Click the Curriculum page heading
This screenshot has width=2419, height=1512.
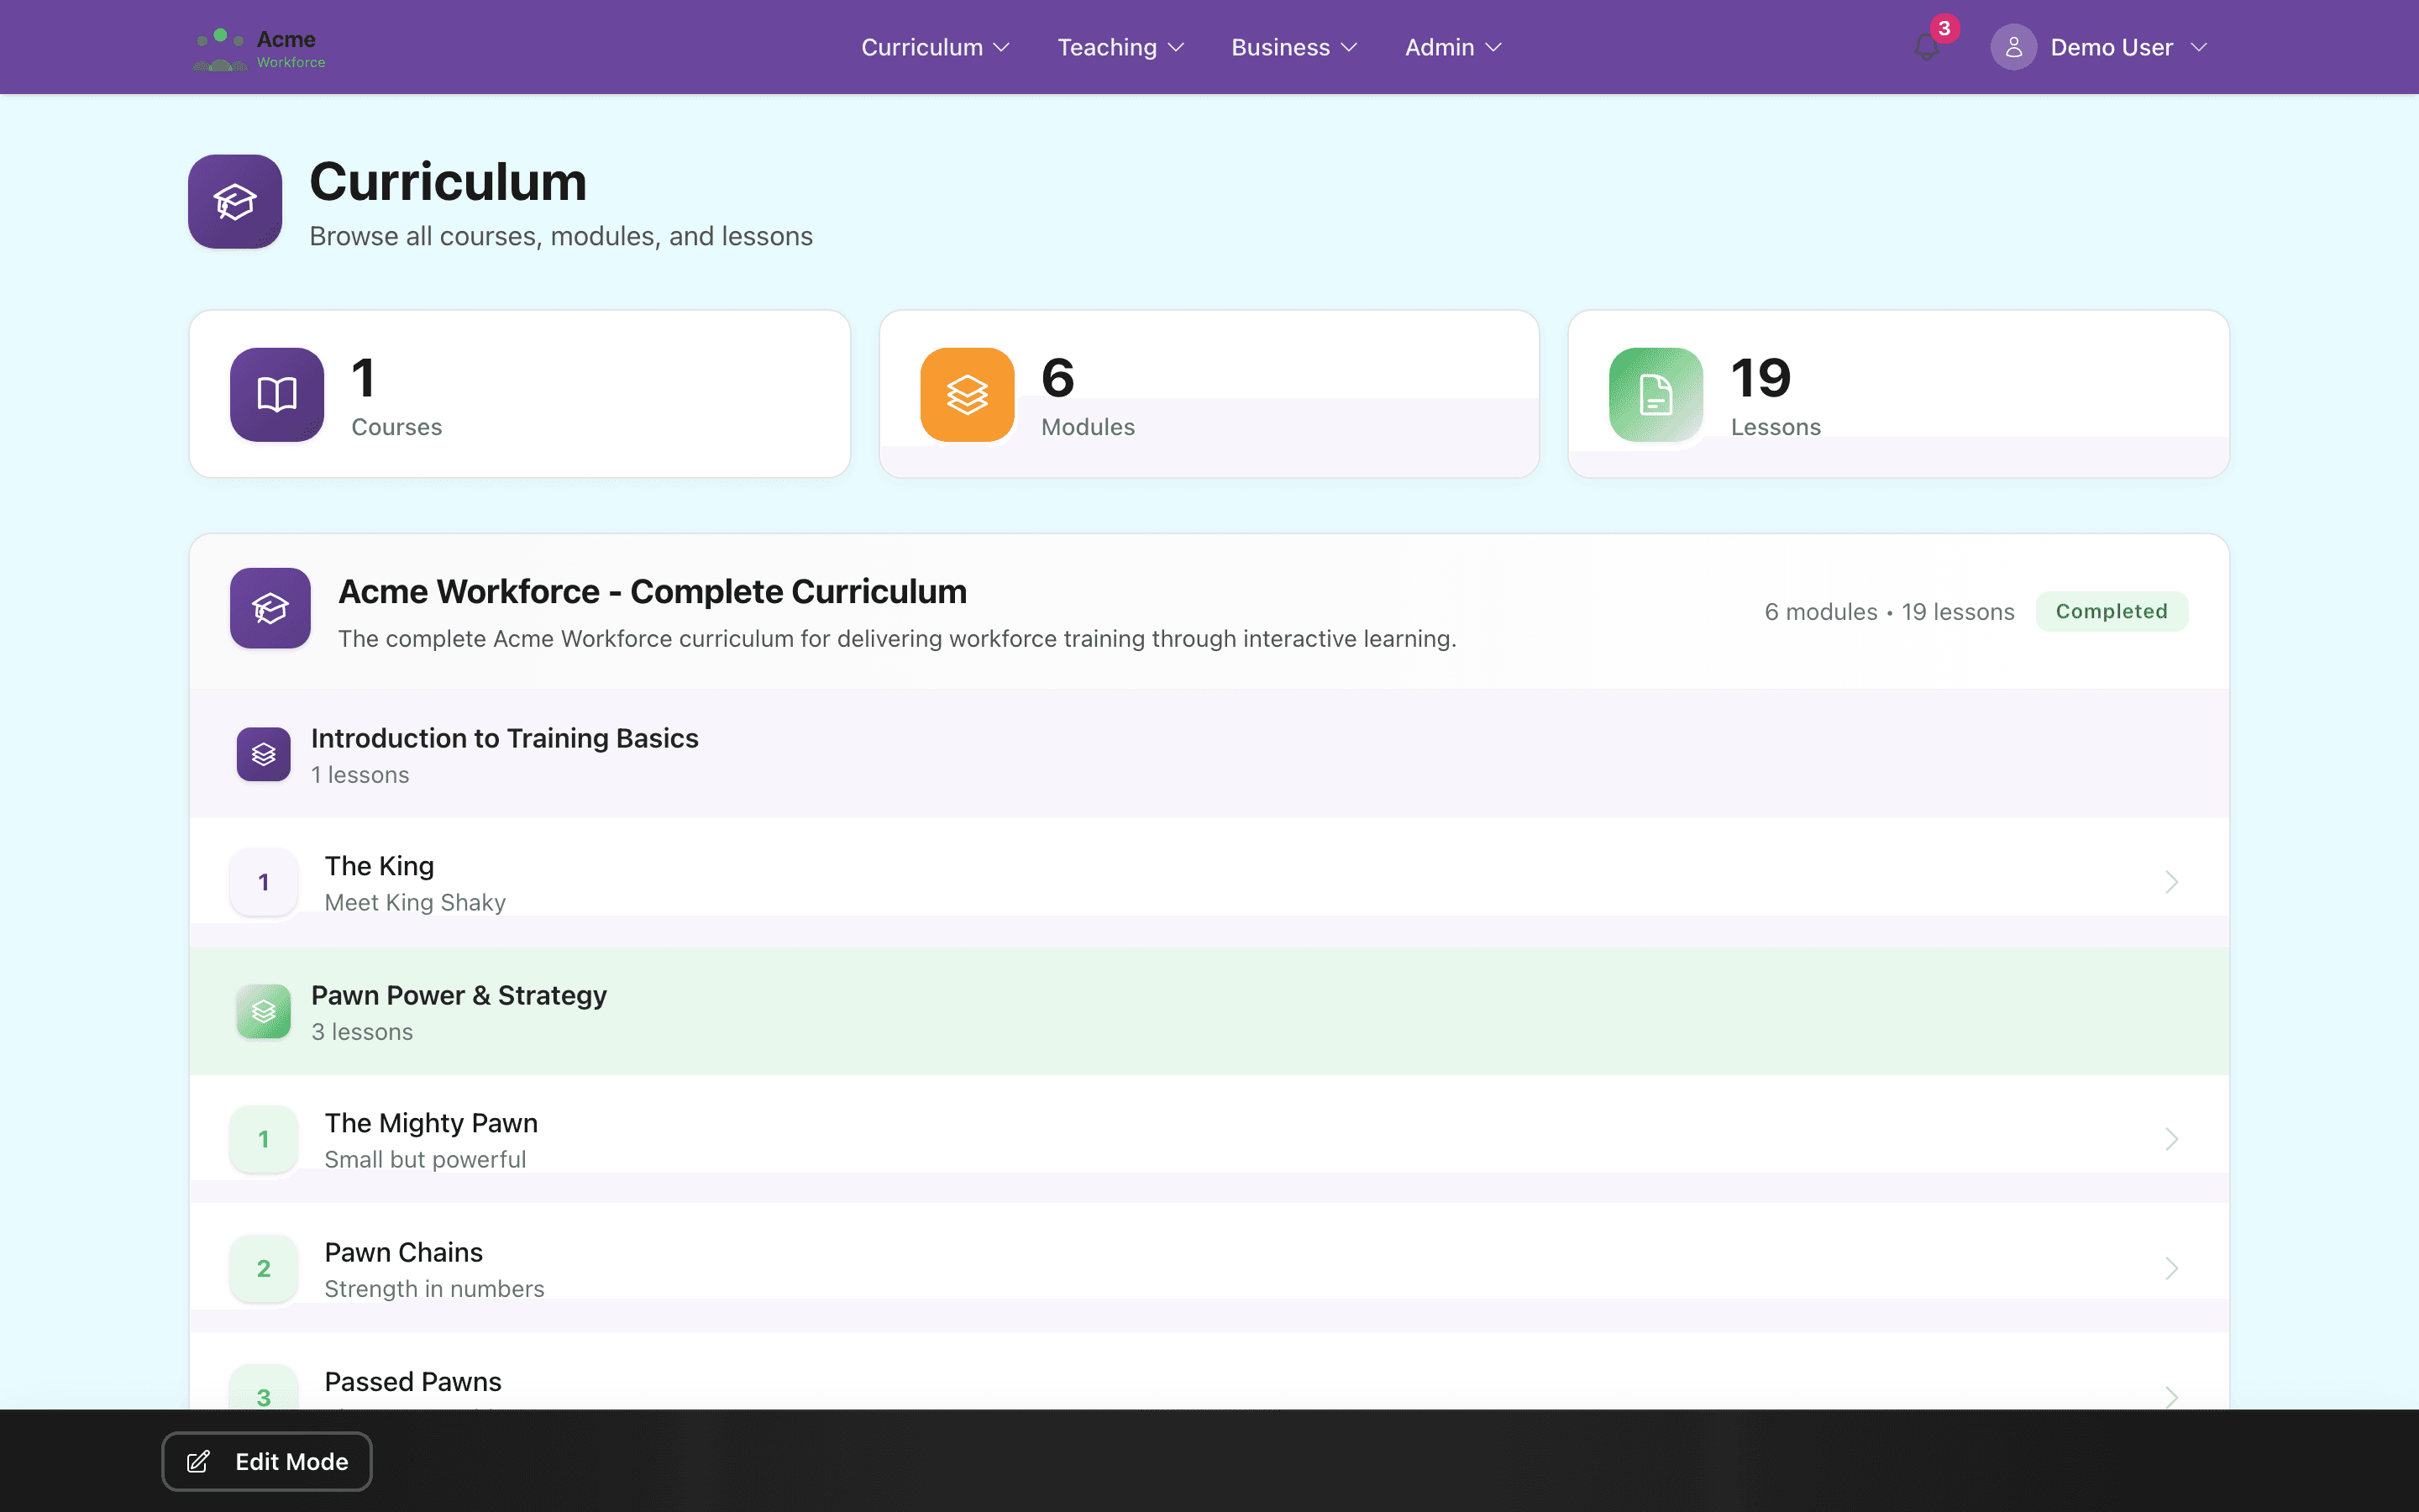[x=448, y=182]
